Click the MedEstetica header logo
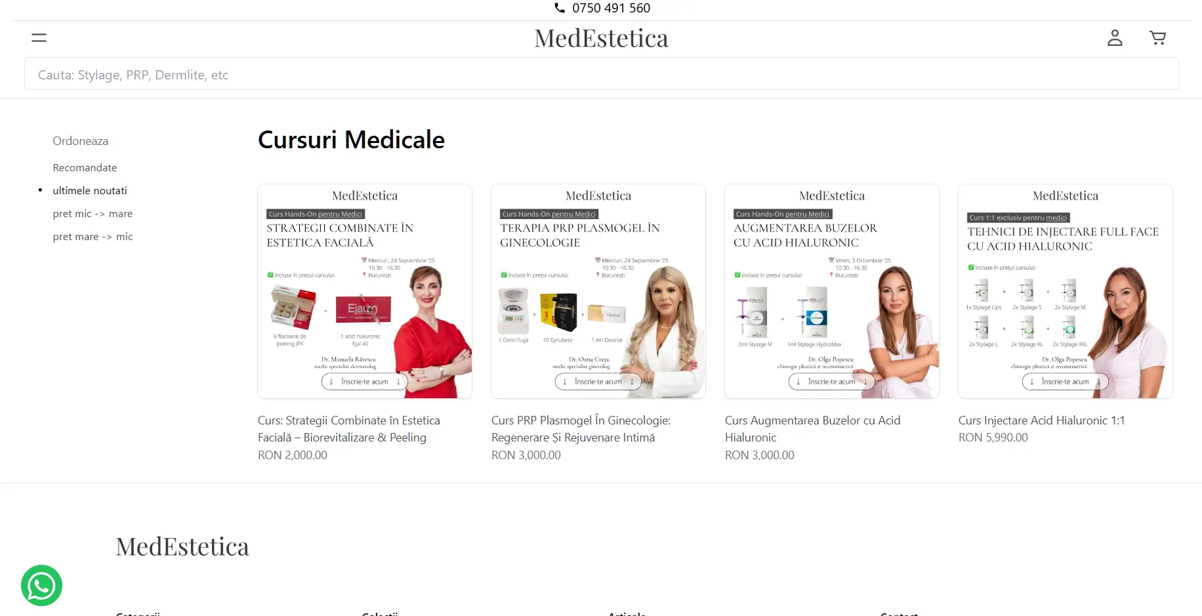The width and height of the screenshot is (1202, 616). coord(601,38)
